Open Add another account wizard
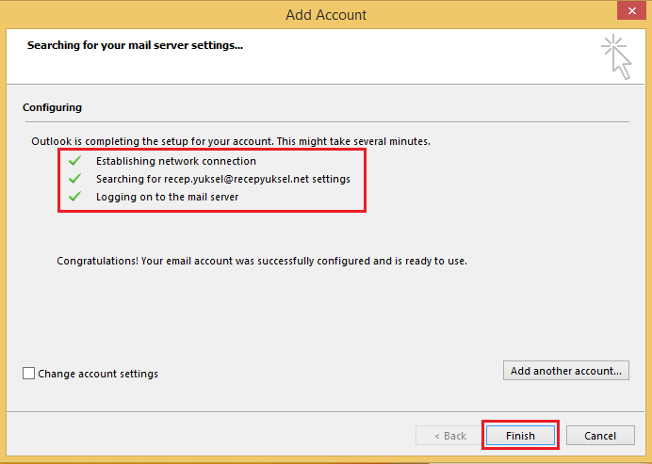 [566, 371]
